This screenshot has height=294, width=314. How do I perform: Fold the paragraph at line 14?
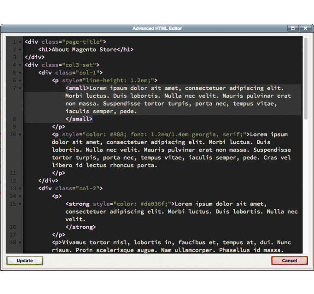point(20,196)
